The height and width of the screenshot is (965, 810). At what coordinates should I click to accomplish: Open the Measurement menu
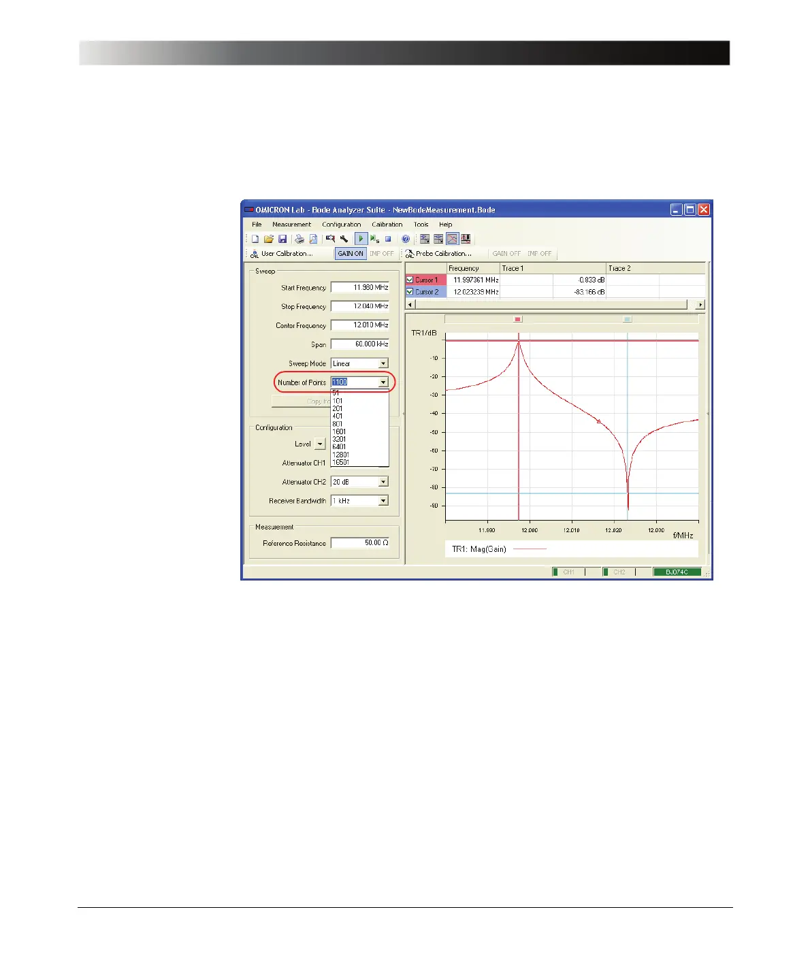coord(291,225)
